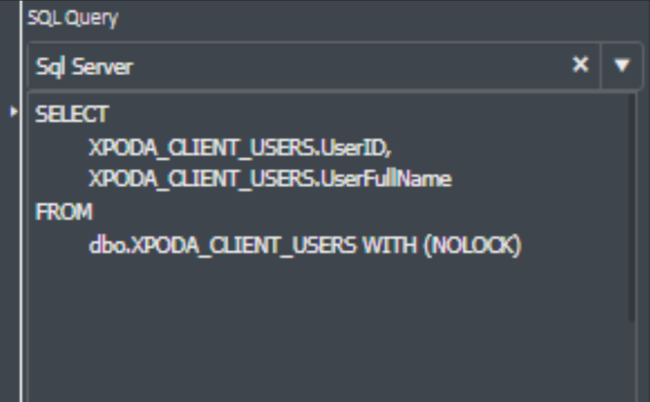Screen dimensions: 650x402
Task: Click the SQL Query section label
Action: point(72,18)
